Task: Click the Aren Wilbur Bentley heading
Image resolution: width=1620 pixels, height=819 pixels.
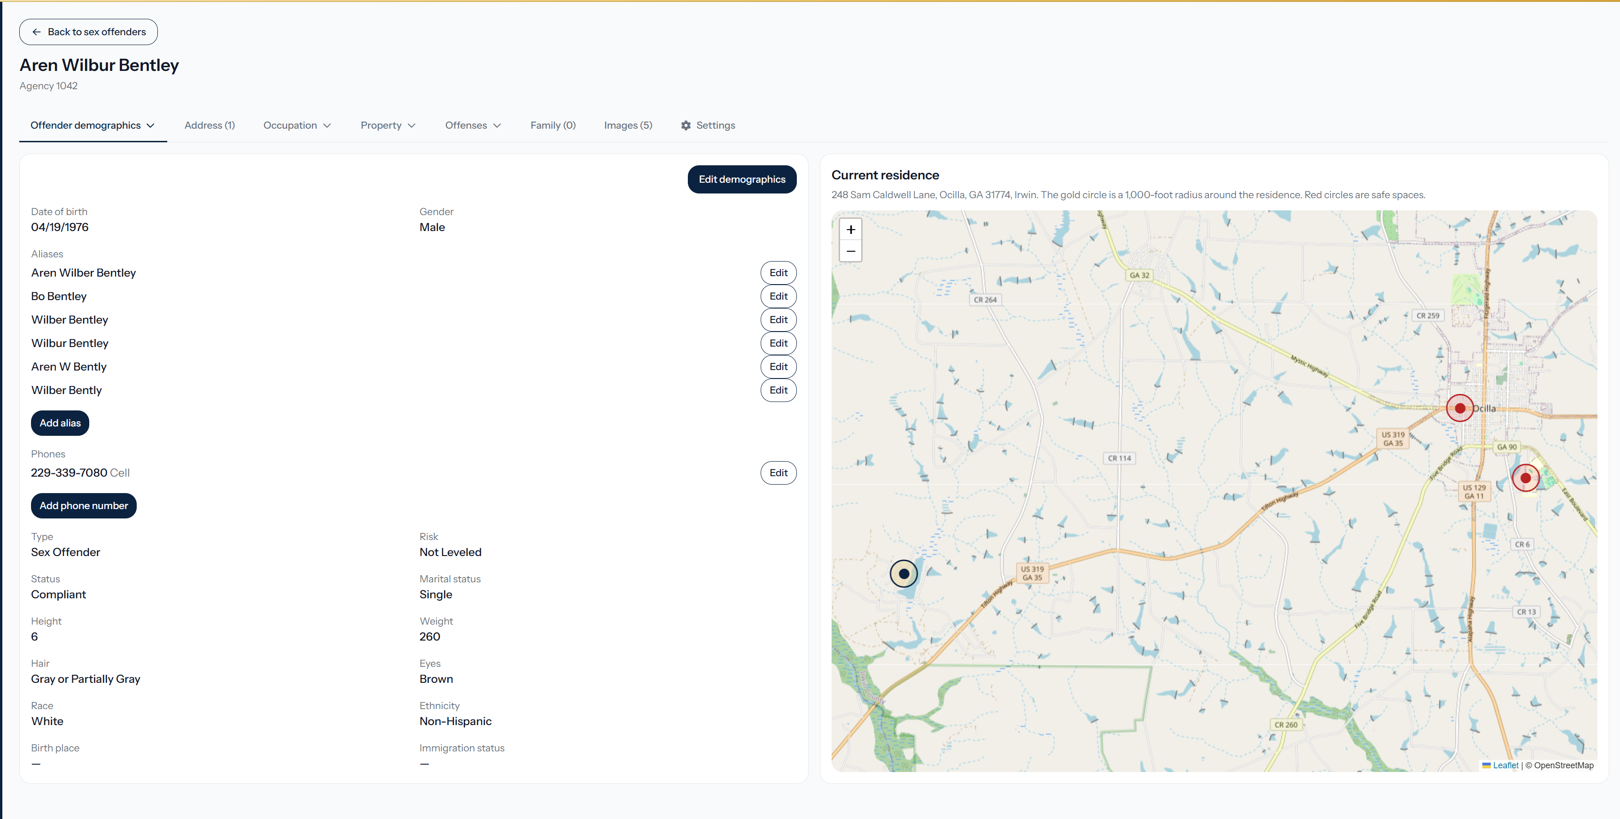Action: [x=99, y=65]
